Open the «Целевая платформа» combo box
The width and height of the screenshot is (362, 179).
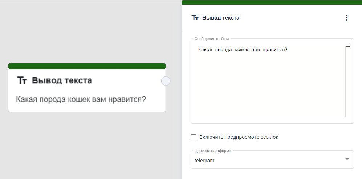pyautogui.click(x=269, y=160)
